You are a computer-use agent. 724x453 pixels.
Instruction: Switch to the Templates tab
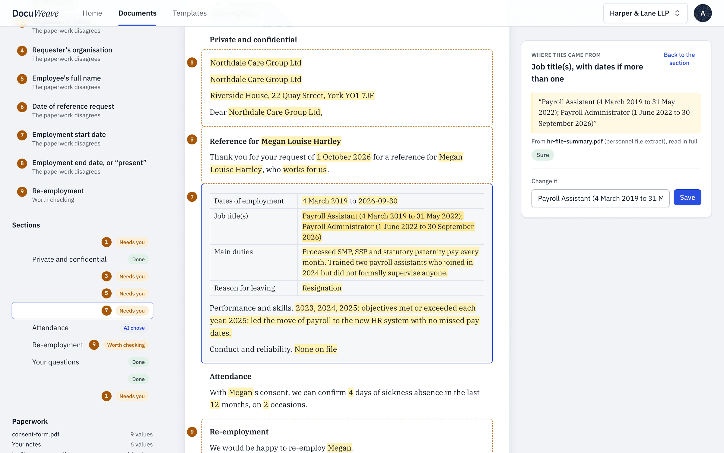[189, 13]
